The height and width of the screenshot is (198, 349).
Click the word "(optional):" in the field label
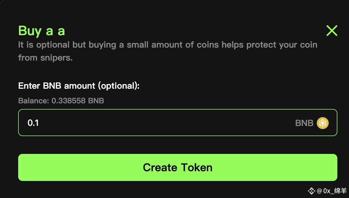[118, 86]
